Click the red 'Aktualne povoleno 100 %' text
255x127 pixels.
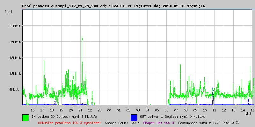point(69,123)
